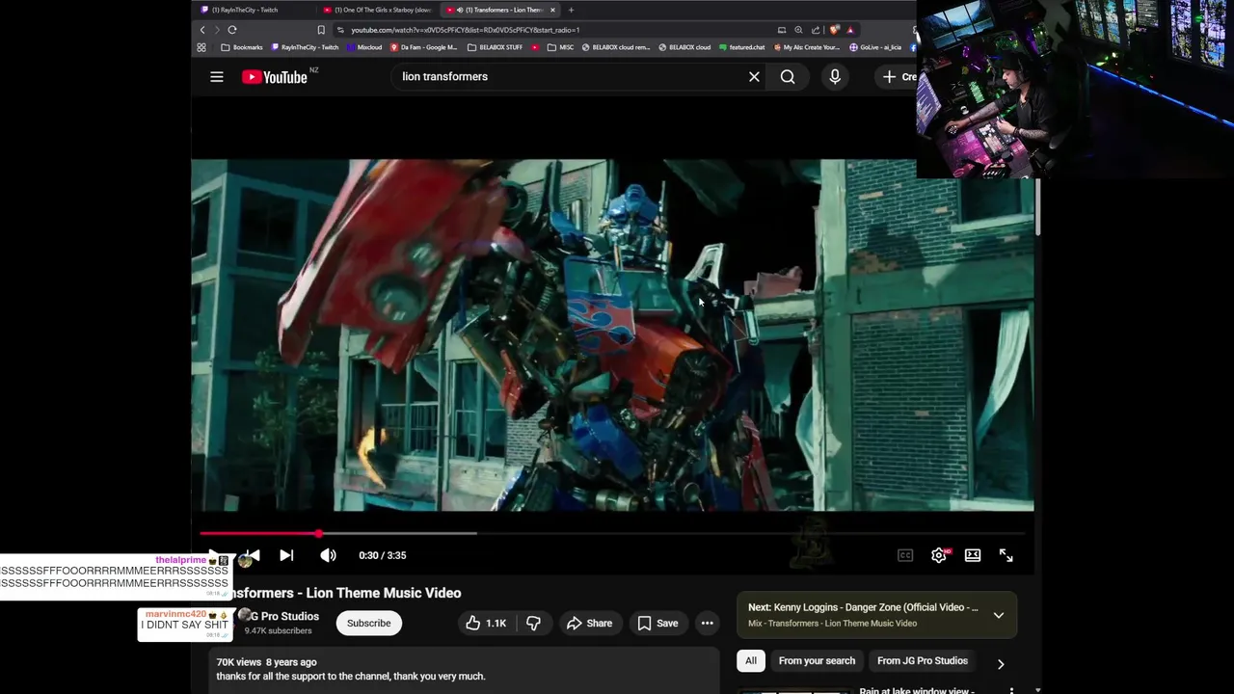Open the JG Pro Studios channel link
1234x694 pixels.
pos(284,616)
